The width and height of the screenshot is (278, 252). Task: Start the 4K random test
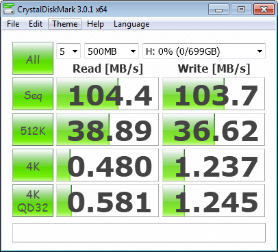coord(33,165)
